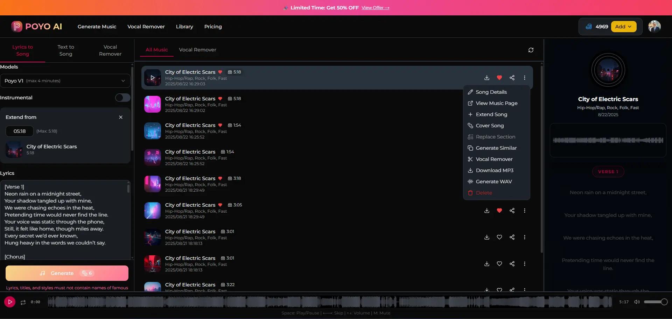Open the Poyo V1 model dropdown

pyautogui.click(x=65, y=81)
